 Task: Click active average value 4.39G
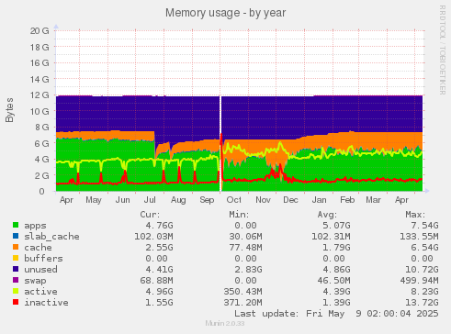pyautogui.click(x=336, y=292)
